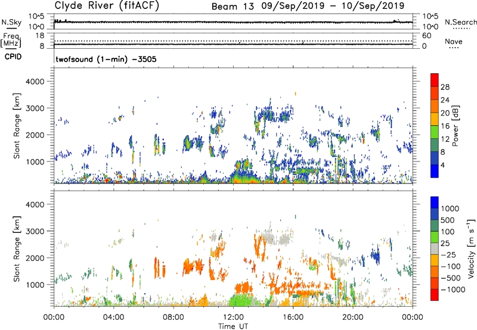Click the '-1000' velocity colorbar tick label
477x330 pixels.
pos(453,289)
